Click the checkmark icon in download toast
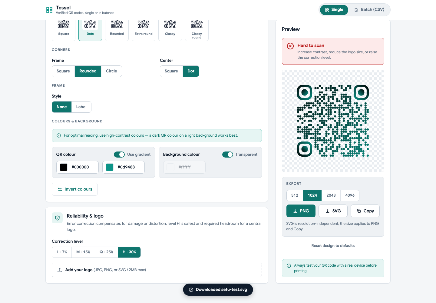This screenshot has width=436, height=303. [191, 290]
